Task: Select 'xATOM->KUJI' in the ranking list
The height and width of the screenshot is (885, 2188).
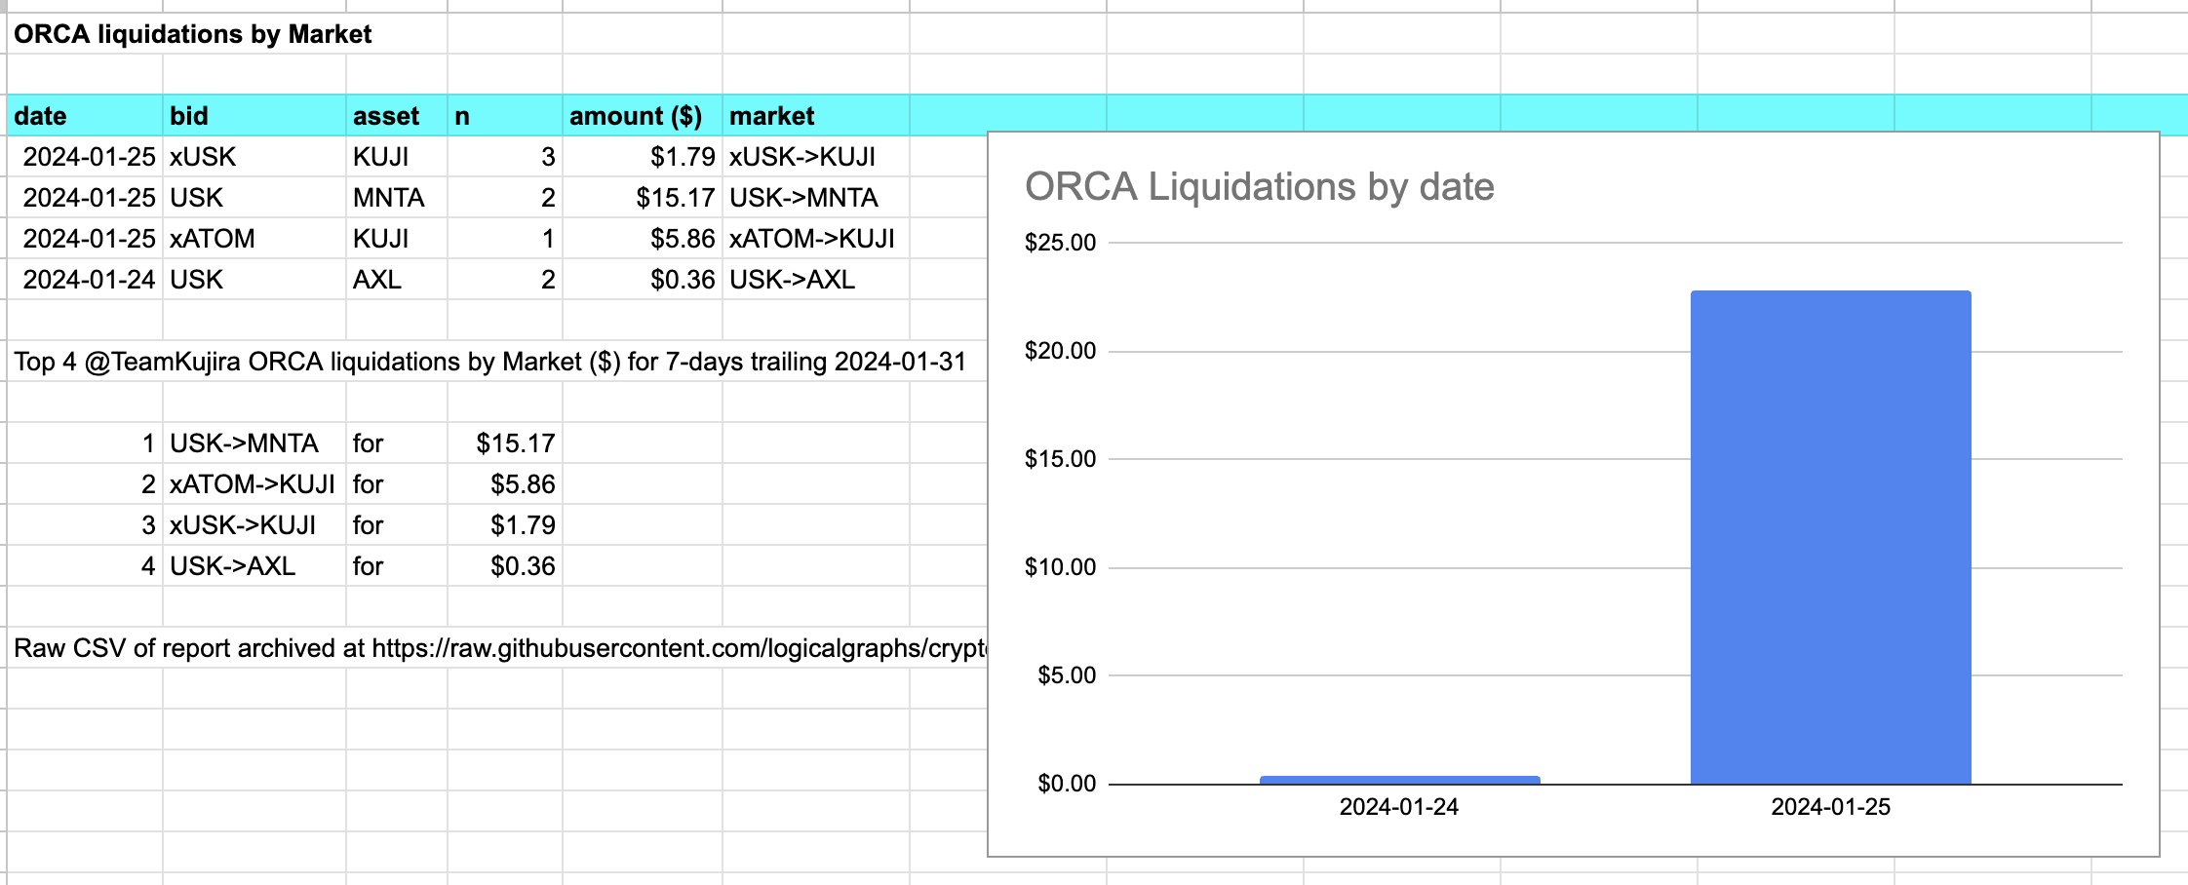Action: pos(253,484)
